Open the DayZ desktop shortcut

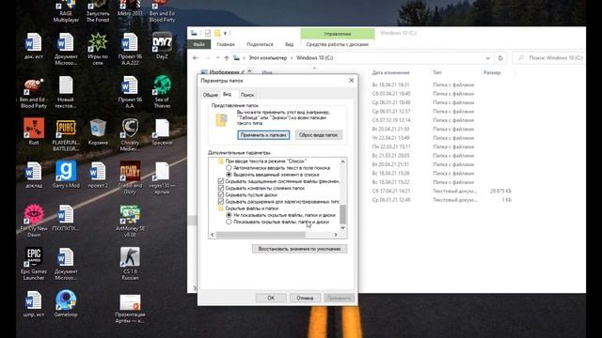pyautogui.click(x=162, y=46)
